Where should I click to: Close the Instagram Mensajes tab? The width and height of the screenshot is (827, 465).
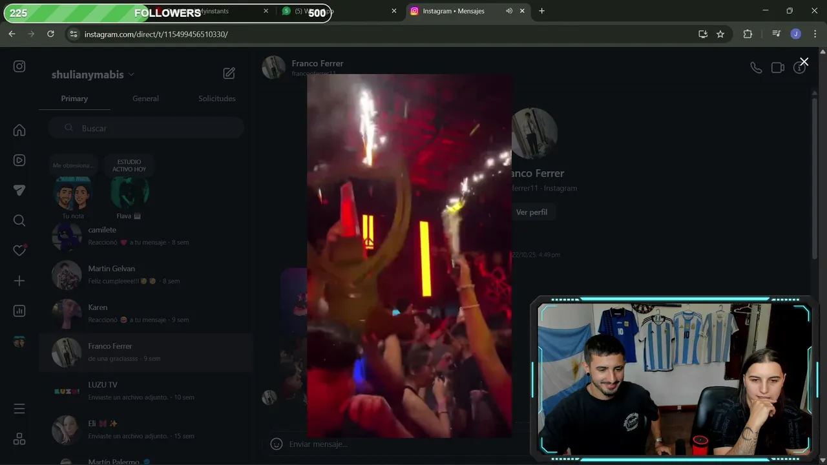(522, 11)
